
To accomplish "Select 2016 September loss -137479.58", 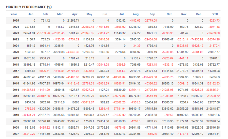I will pyautogui.click(x=149, y=77).
